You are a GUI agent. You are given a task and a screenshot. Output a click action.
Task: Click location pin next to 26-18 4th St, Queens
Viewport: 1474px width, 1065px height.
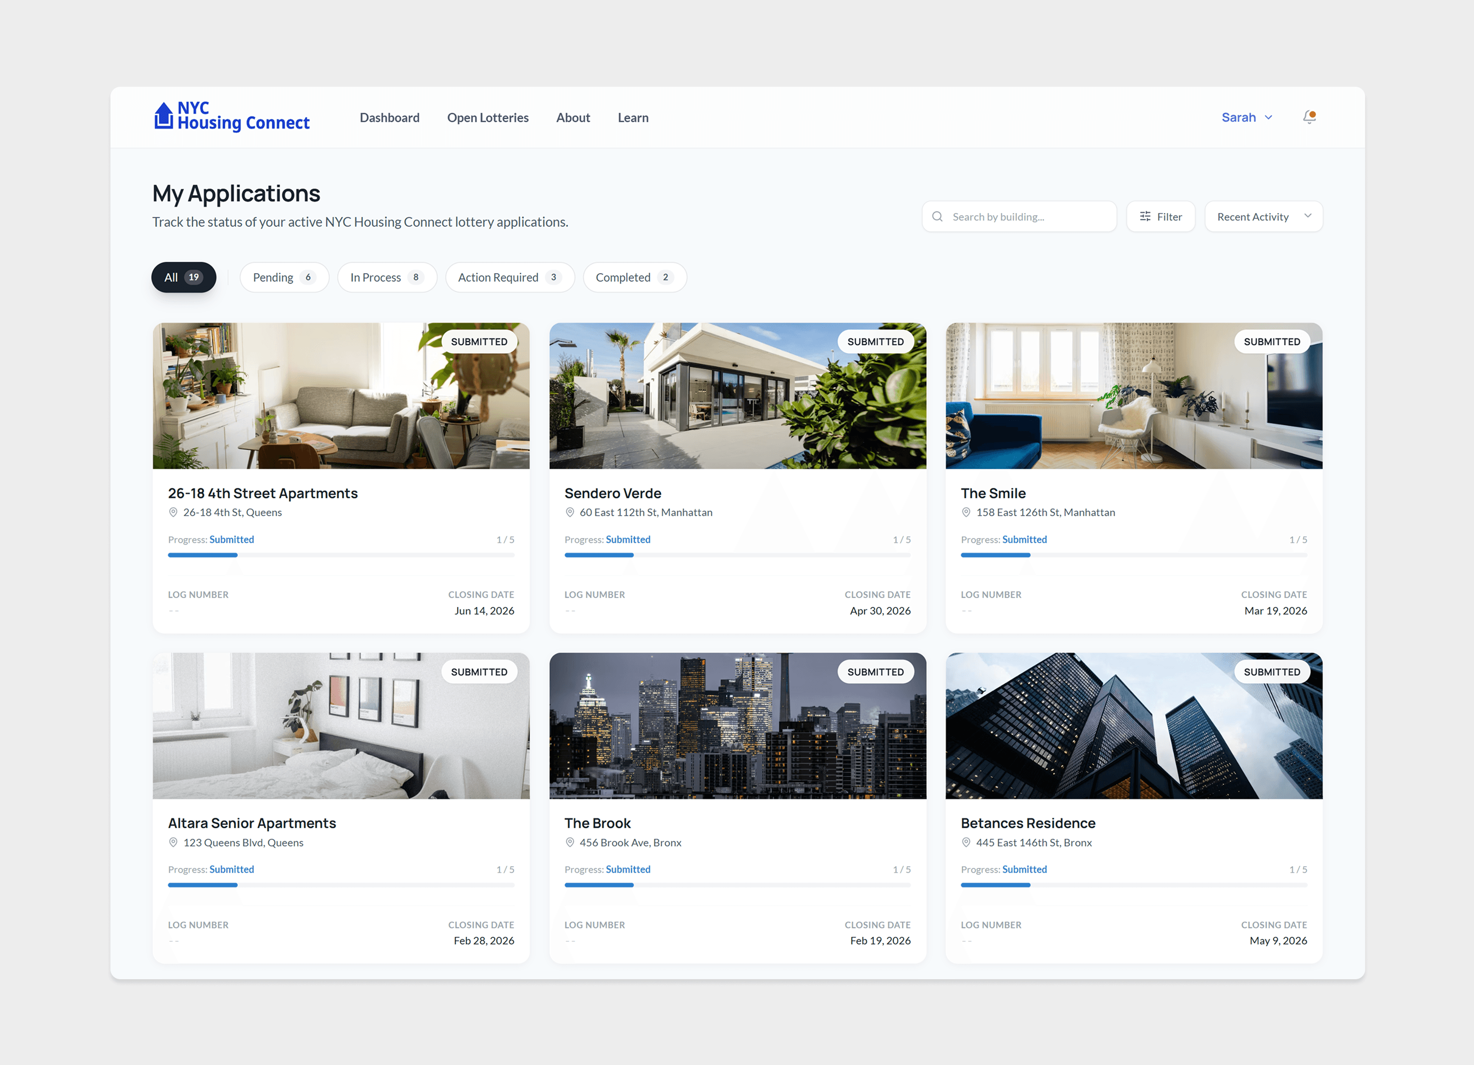coord(174,512)
